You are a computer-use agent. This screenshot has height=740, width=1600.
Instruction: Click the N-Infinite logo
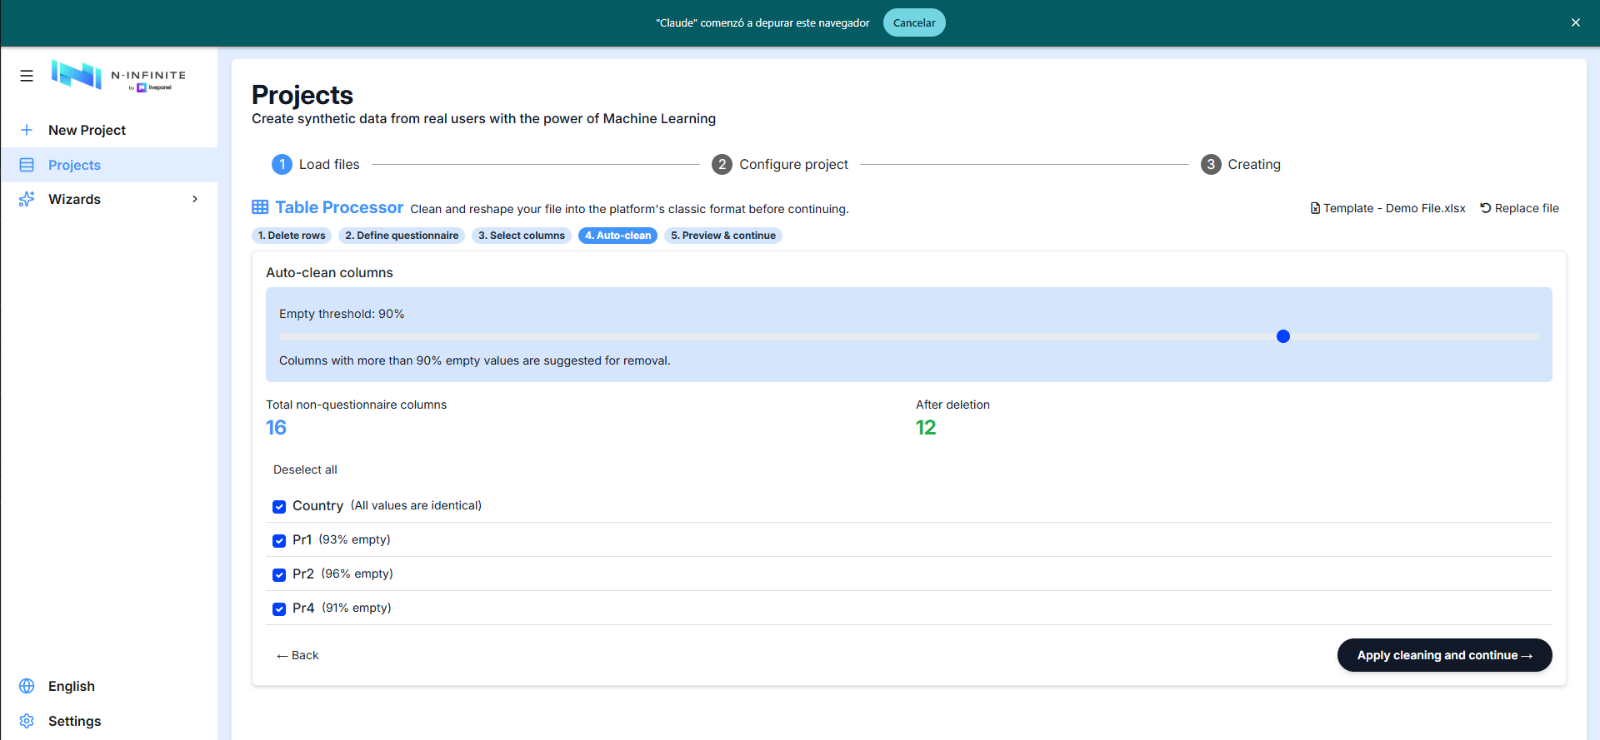click(x=118, y=76)
